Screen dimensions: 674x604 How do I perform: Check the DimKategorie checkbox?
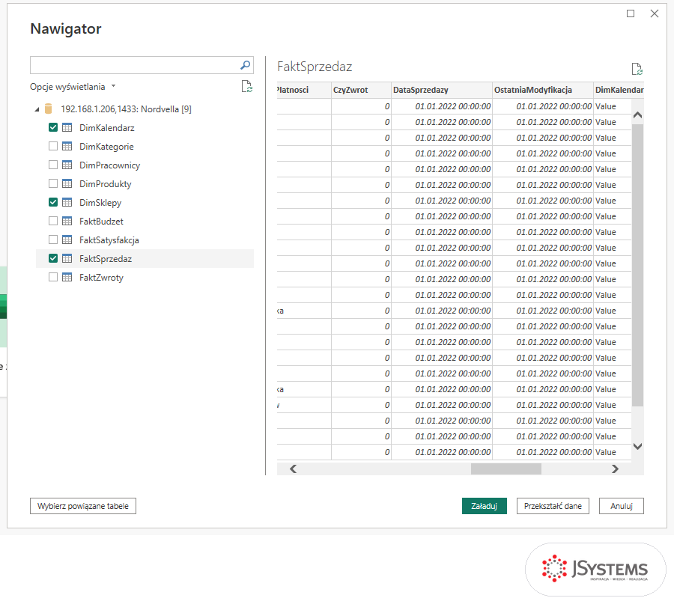coord(53,147)
